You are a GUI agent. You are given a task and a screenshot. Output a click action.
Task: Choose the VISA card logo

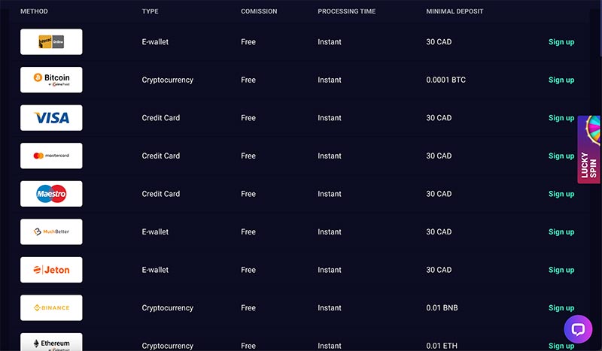(x=51, y=118)
